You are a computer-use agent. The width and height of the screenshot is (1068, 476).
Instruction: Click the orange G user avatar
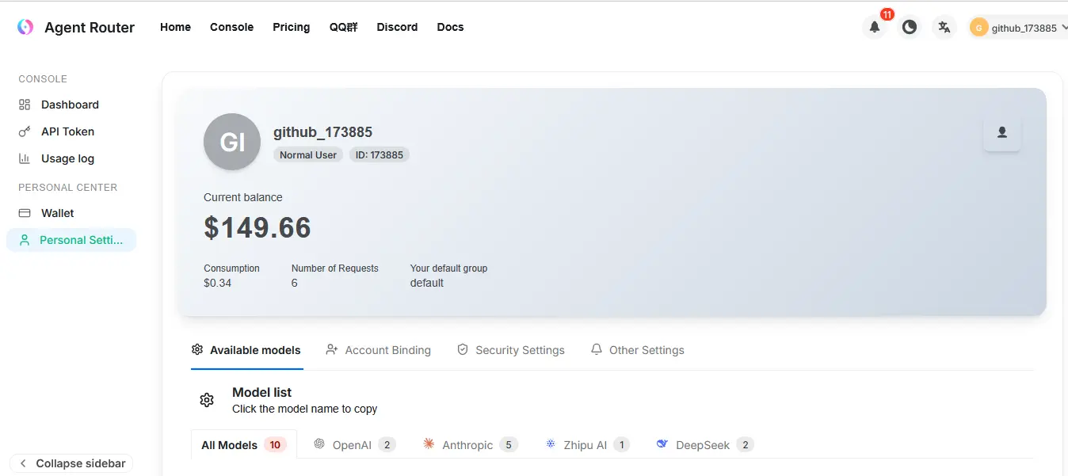coord(978,28)
